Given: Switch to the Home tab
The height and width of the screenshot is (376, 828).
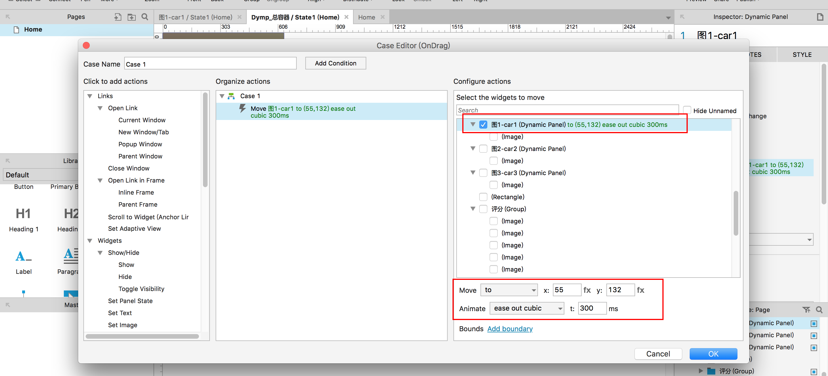Looking at the screenshot, I should pos(367,17).
